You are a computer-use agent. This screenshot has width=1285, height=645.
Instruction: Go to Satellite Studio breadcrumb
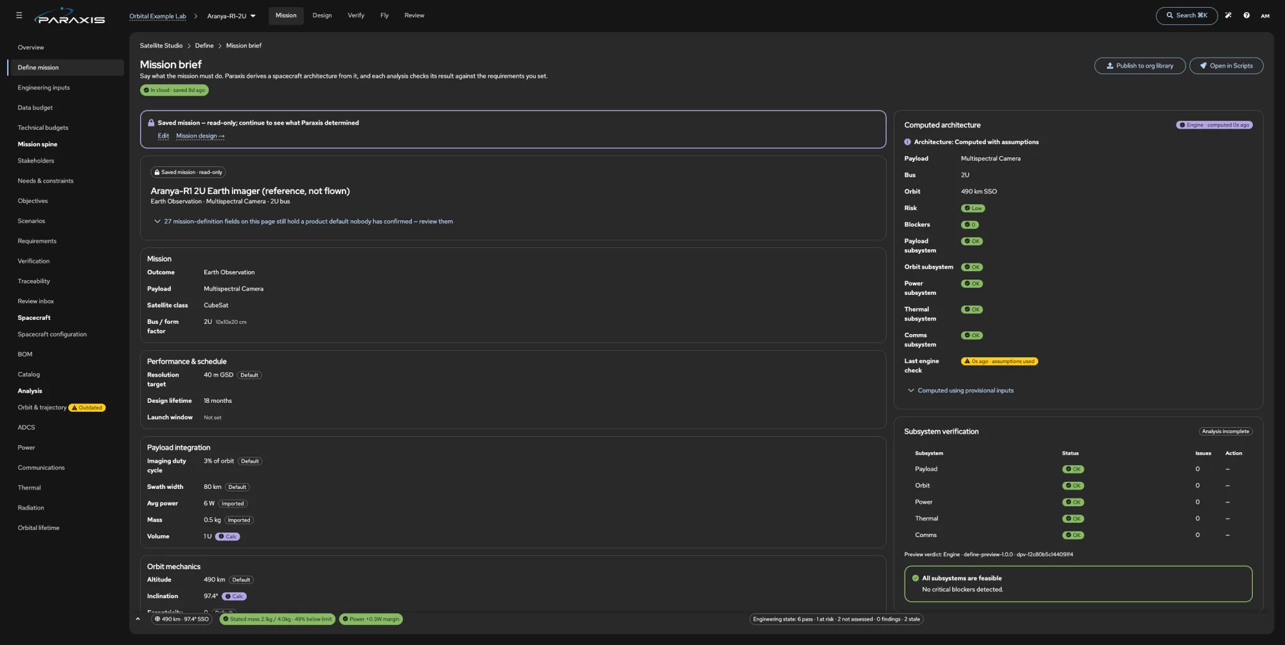161,46
